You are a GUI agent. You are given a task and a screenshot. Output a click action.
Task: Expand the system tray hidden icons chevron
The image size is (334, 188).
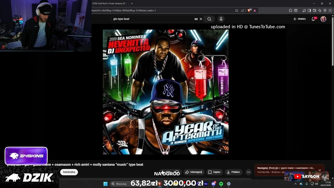(x=295, y=184)
